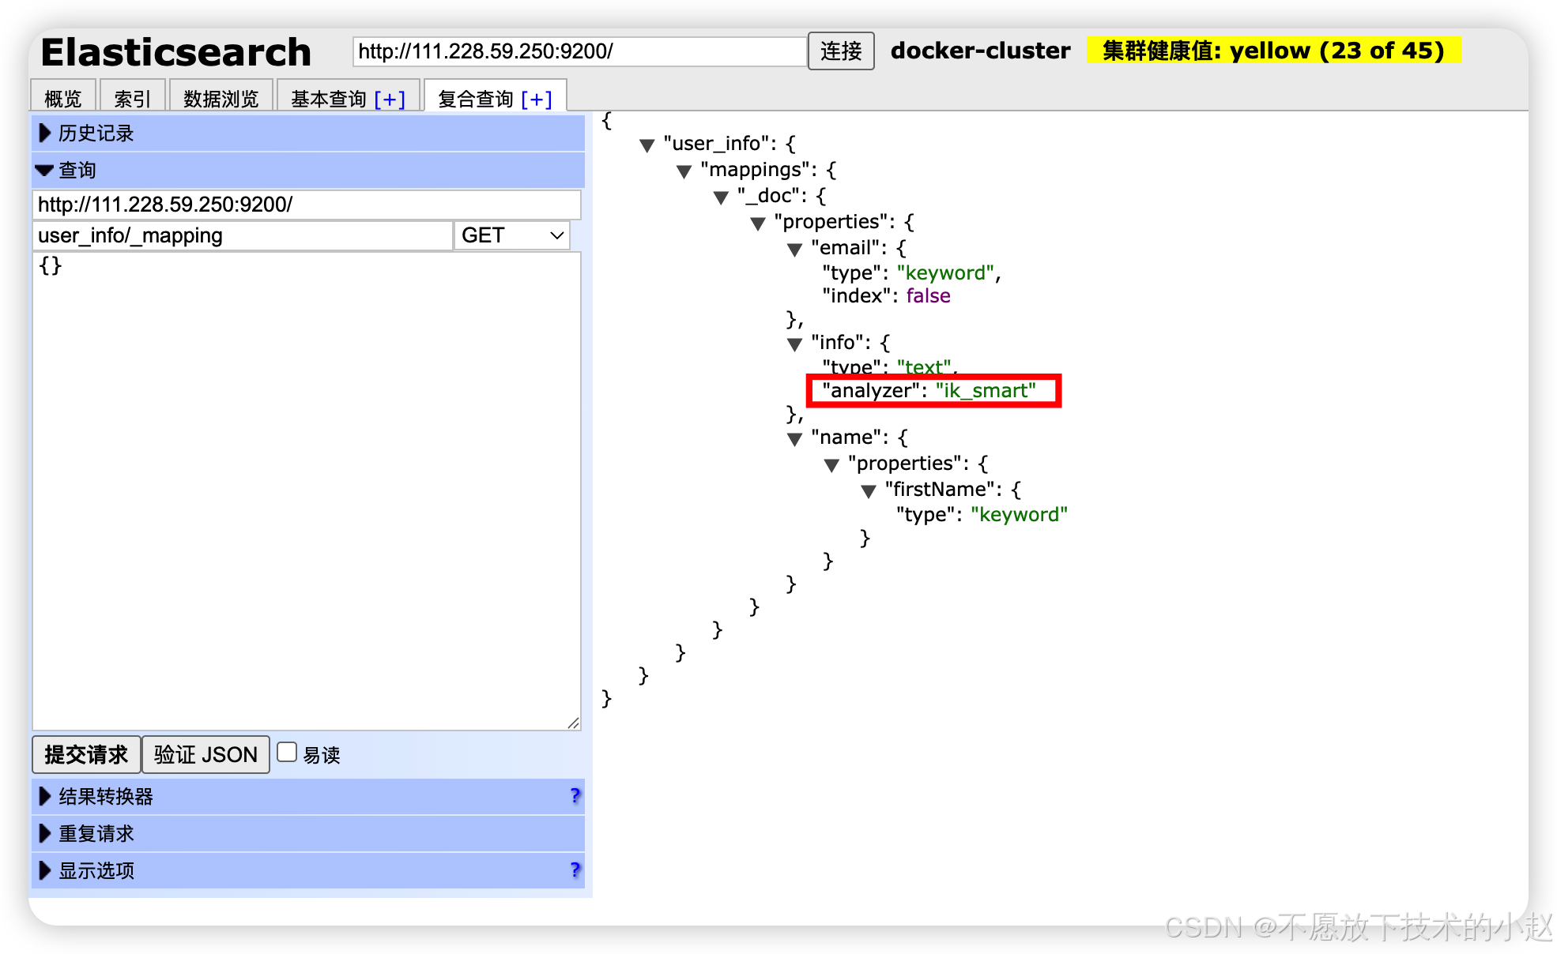Image resolution: width=1557 pixels, height=954 pixels.
Task: Collapse the "info" node triangle
Action: (794, 344)
